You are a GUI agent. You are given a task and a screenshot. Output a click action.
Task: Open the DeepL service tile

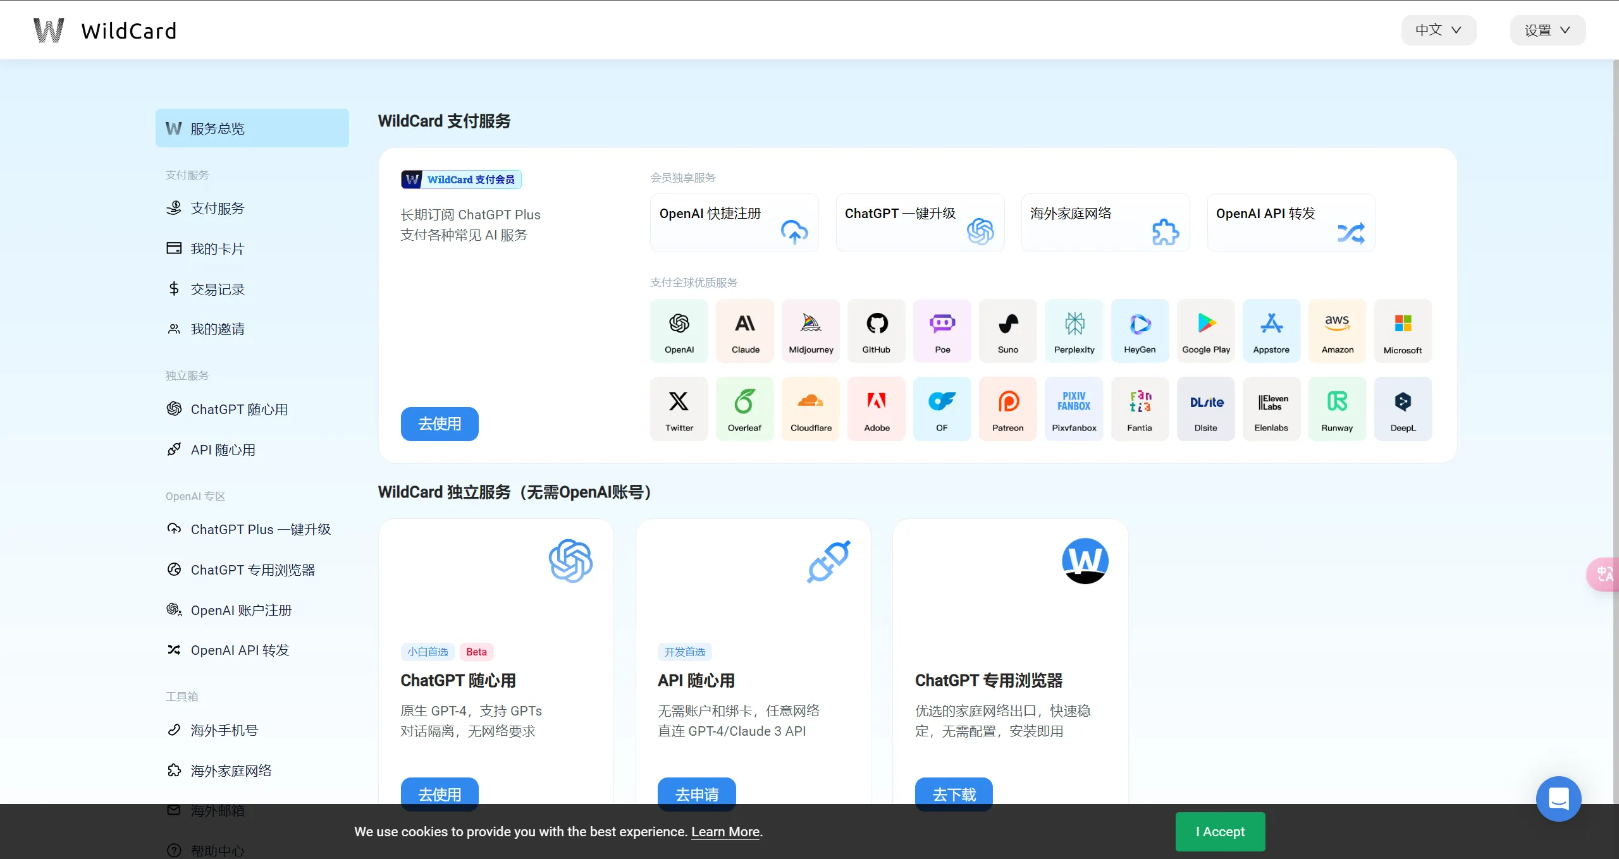pyautogui.click(x=1403, y=409)
